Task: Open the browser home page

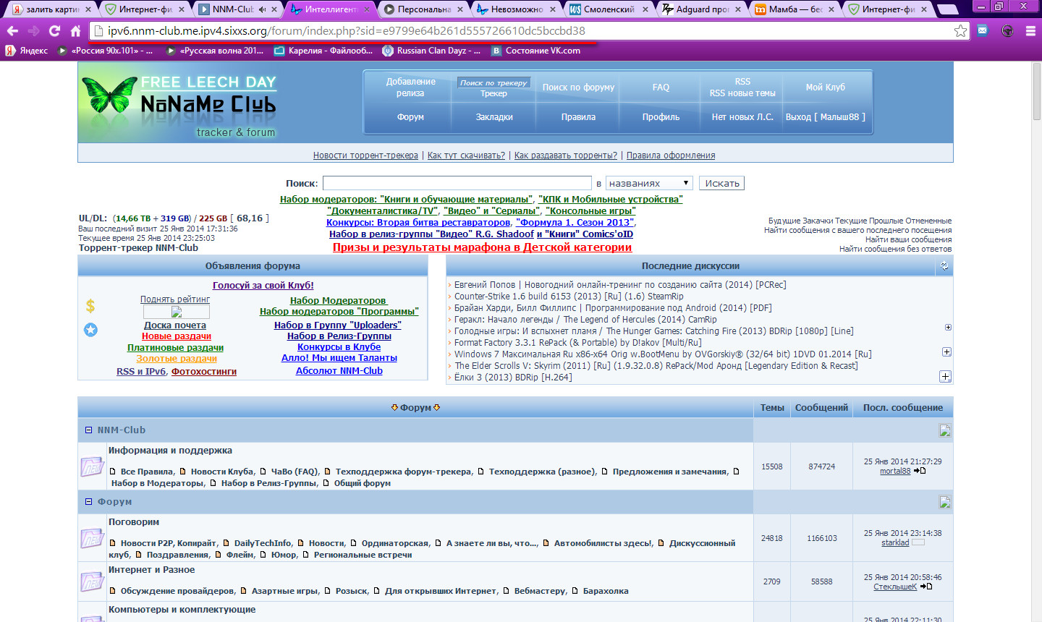Action: coord(75,31)
